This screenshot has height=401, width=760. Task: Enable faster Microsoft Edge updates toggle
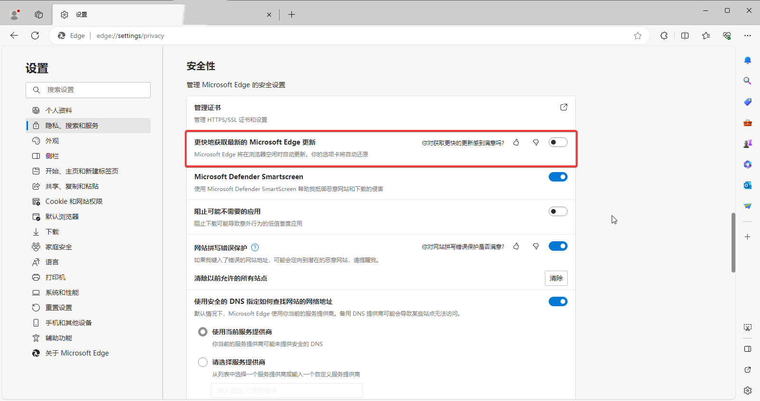(x=558, y=142)
